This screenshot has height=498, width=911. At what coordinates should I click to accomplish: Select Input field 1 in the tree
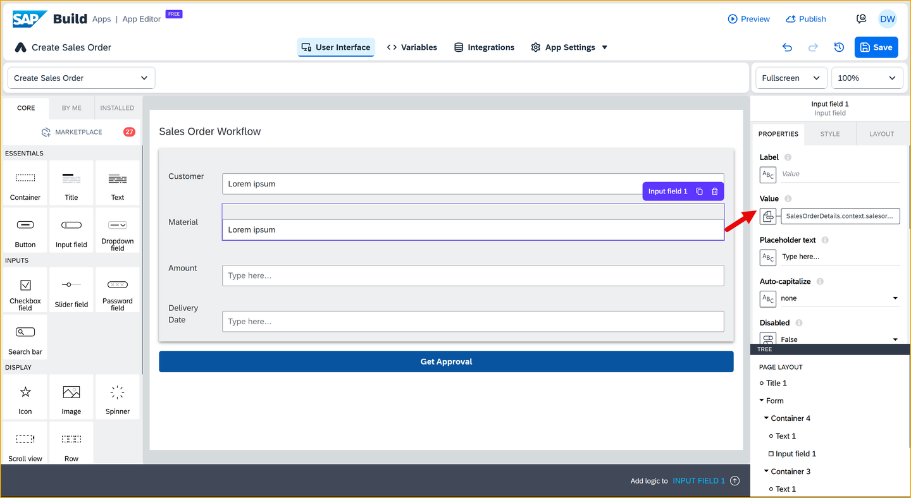click(795, 454)
